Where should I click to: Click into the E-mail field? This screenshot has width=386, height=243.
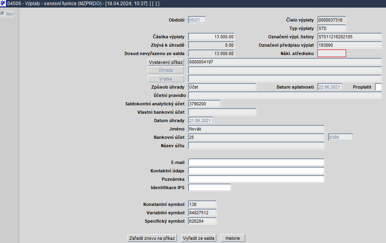click(x=256, y=162)
